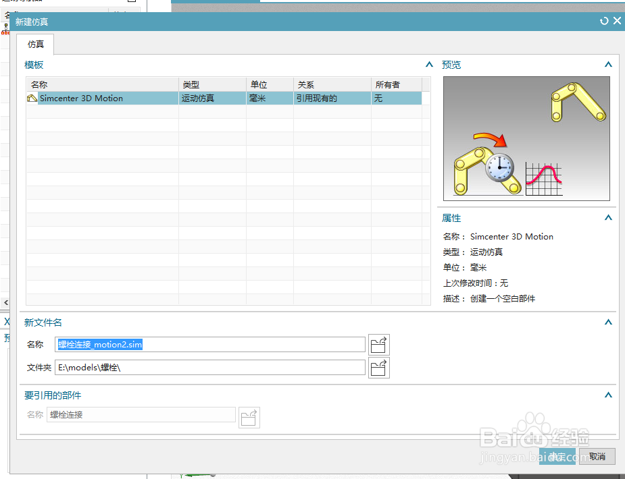Sort templates by 名称 column header
The height and width of the screenshot is (479, 625).
103,84
